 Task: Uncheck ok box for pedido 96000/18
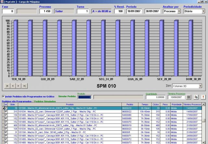[x=6, y=108]
